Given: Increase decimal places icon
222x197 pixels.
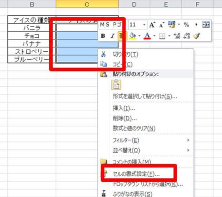Looking at the screenshot, I should coord(177,36).
